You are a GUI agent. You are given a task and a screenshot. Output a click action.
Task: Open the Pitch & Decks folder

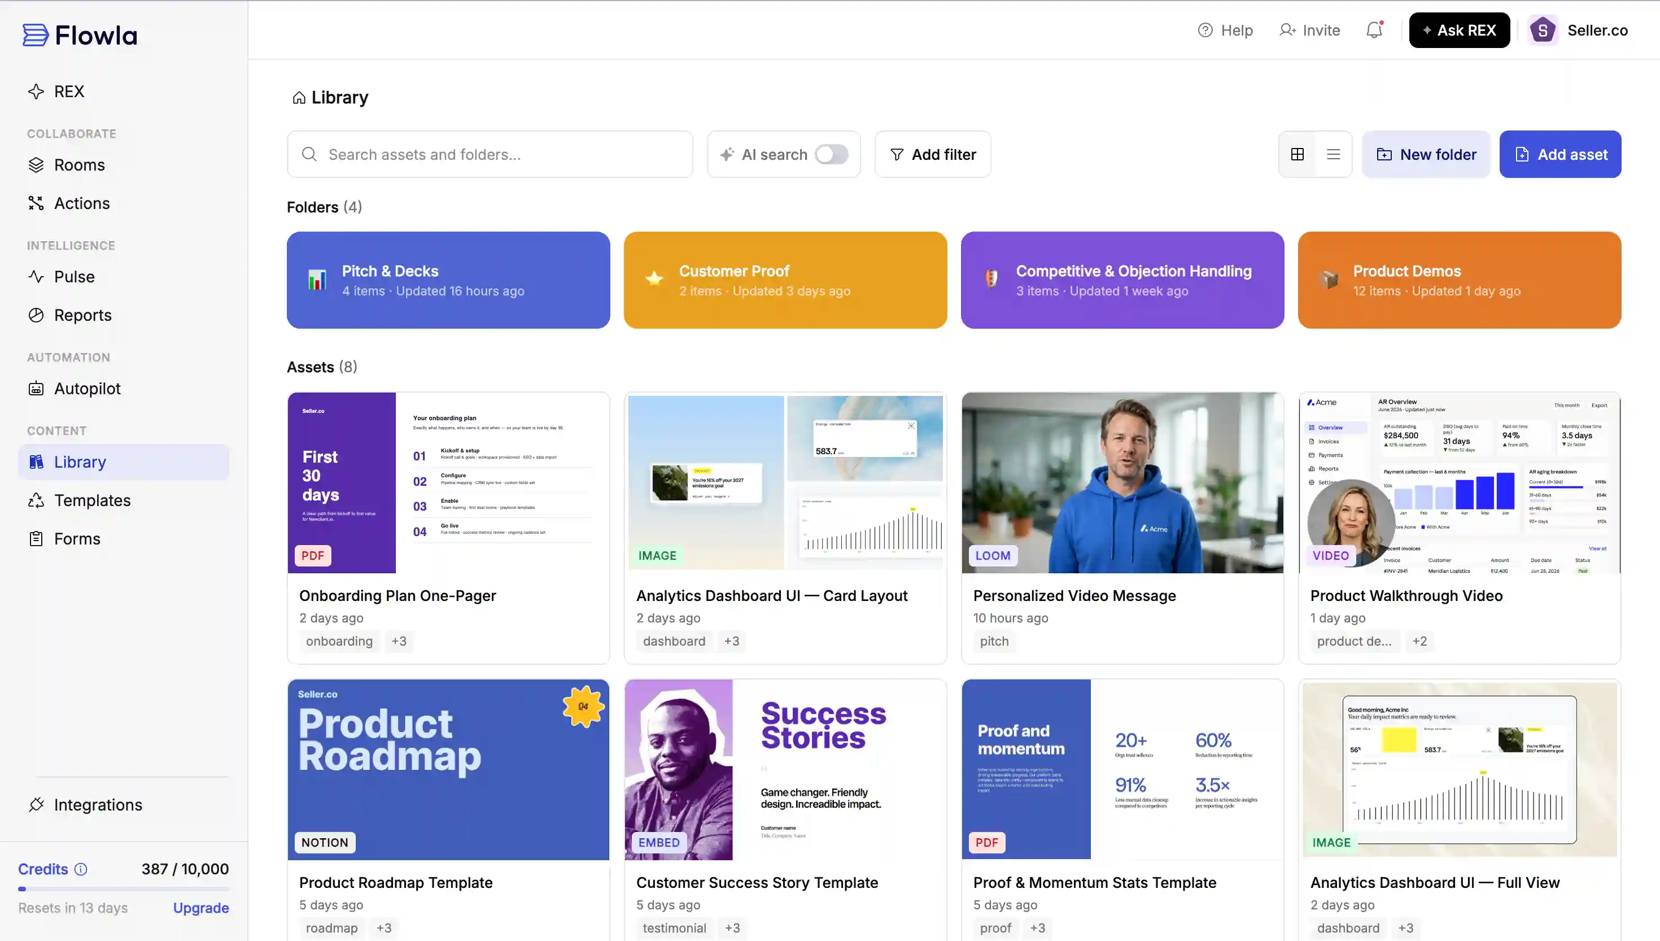(x=448, y=280)
